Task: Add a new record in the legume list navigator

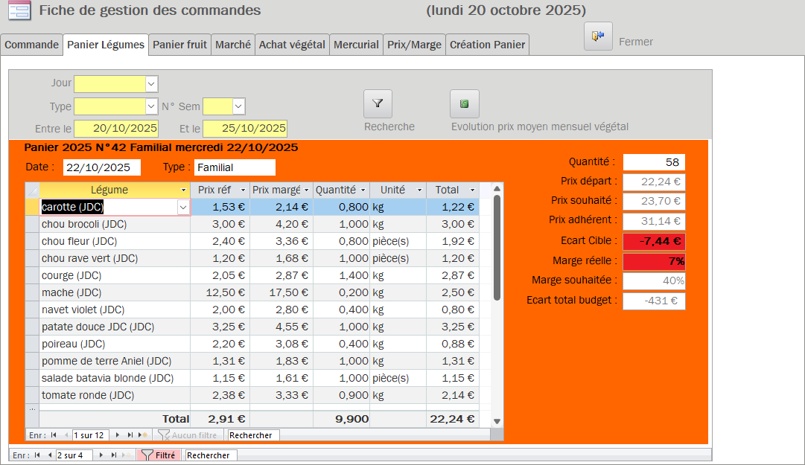Action: click(x=144, y=435)
